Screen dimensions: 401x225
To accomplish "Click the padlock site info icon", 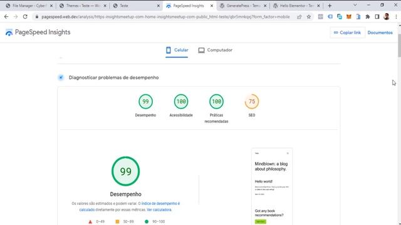I will tap(37, 17).
